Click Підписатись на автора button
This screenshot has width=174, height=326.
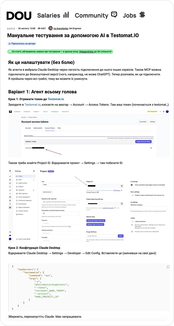(22, 44)
